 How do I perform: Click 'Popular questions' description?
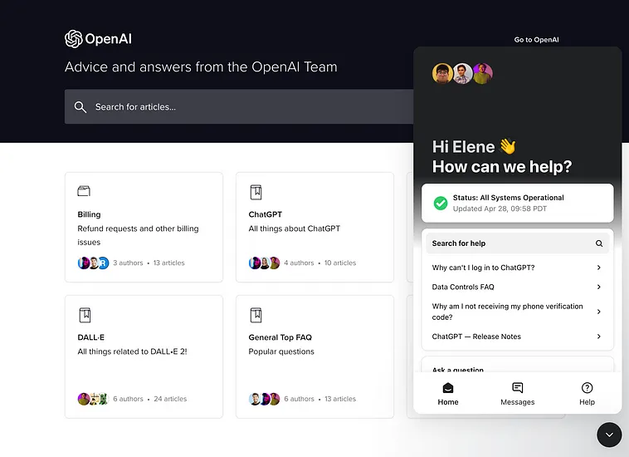tap(281, 351)
